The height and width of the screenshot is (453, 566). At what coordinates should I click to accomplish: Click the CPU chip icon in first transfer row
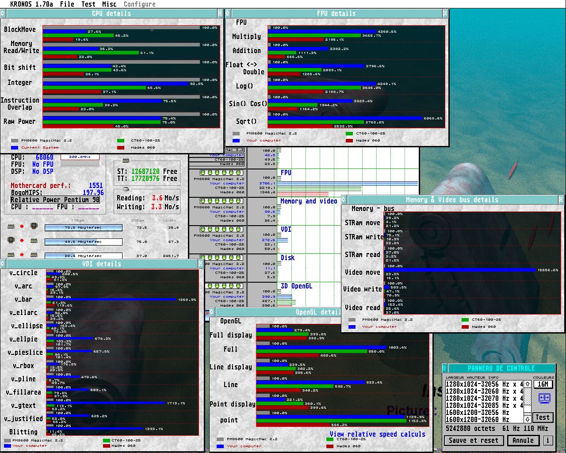tap(34, 226)
